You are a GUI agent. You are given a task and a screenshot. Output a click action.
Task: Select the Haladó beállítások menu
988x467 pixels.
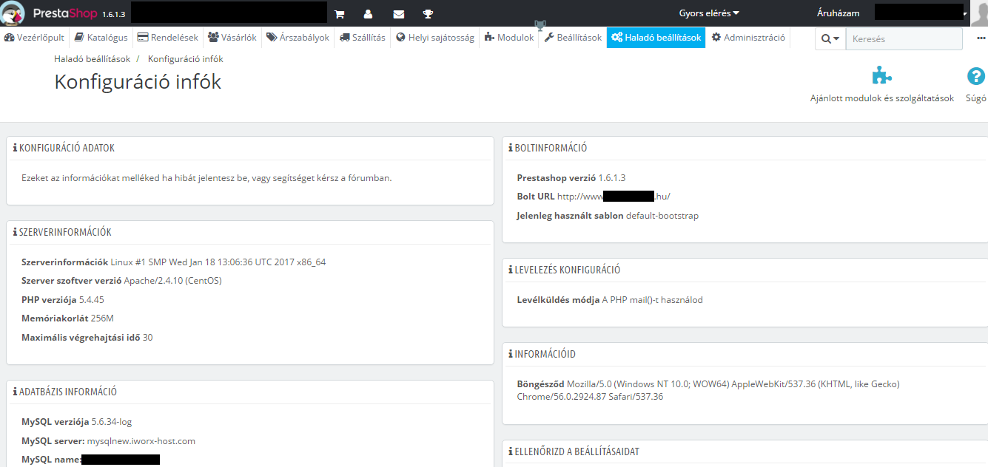click(x=656, y=38)
